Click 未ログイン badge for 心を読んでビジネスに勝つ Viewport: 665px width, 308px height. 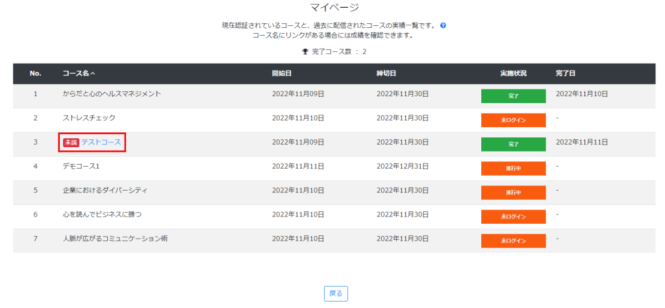513,217
